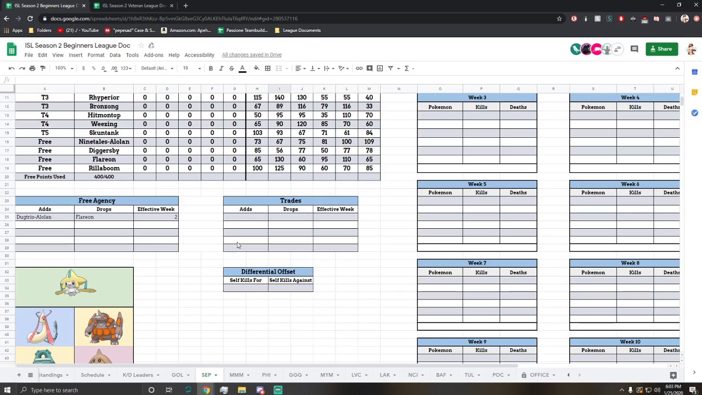Open the fill color picker
Screen dimensions: 702x395
[x=257, y=68]
